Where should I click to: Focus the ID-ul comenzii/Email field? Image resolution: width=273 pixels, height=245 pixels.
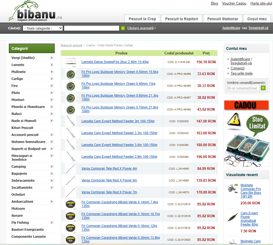[x=243, y=88]
